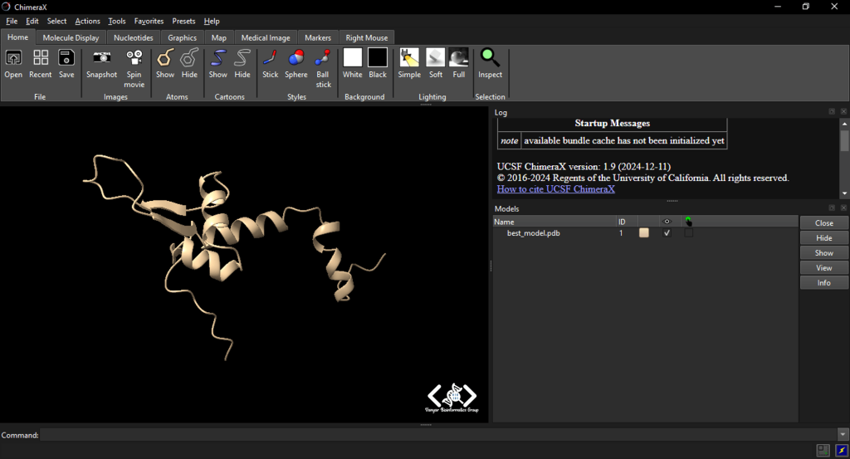Click View button in Models panel
Viewport: 850px width, 459px height.
point(824,268)
